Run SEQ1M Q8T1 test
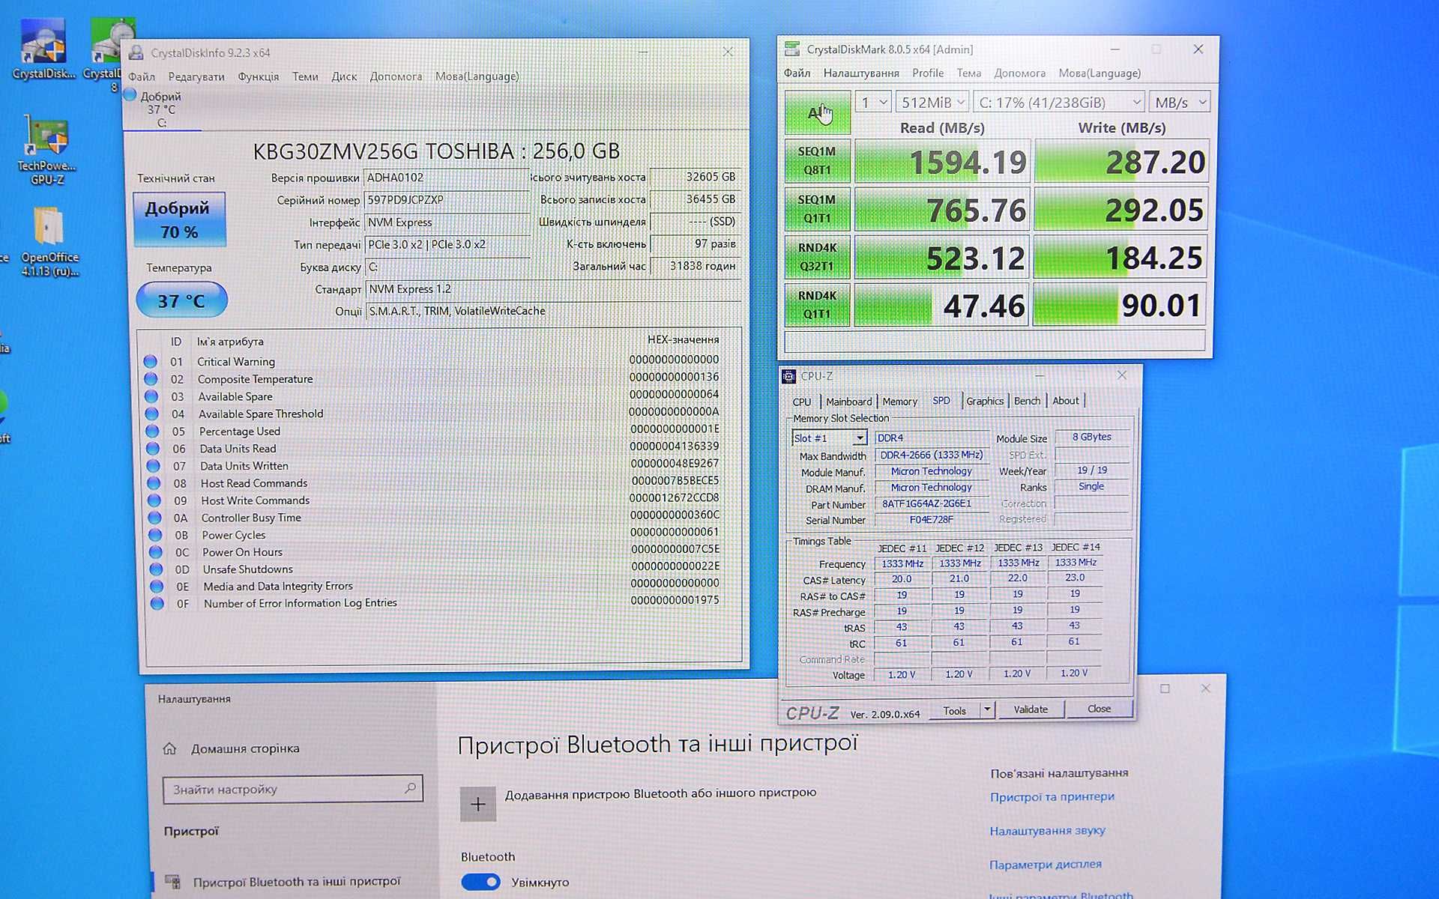The image size is (1439, 899). click(x=817, y=160)
